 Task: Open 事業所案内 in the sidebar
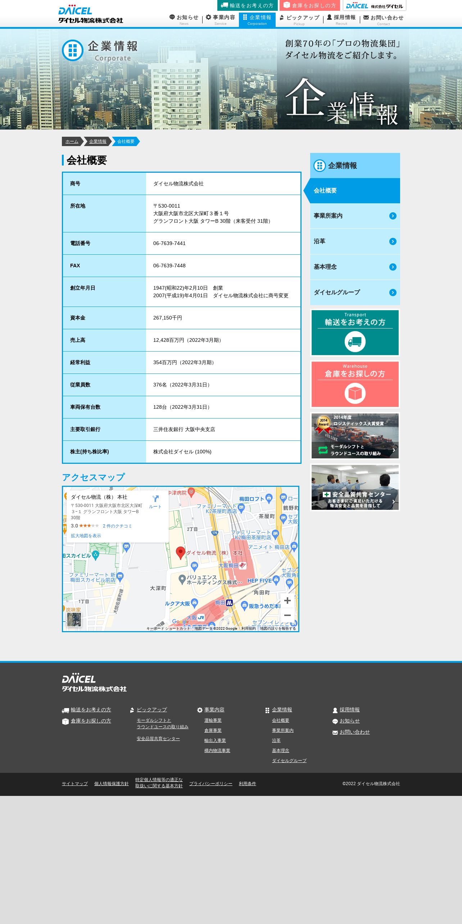355,216
